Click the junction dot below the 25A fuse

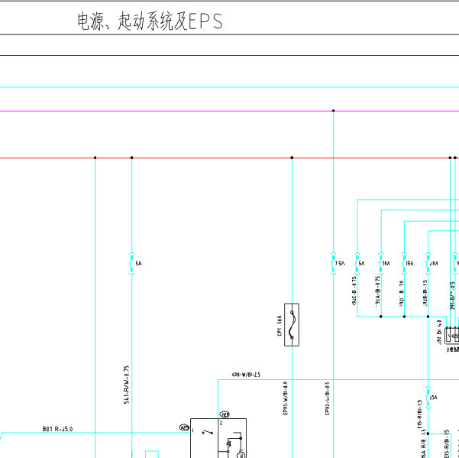428,434
